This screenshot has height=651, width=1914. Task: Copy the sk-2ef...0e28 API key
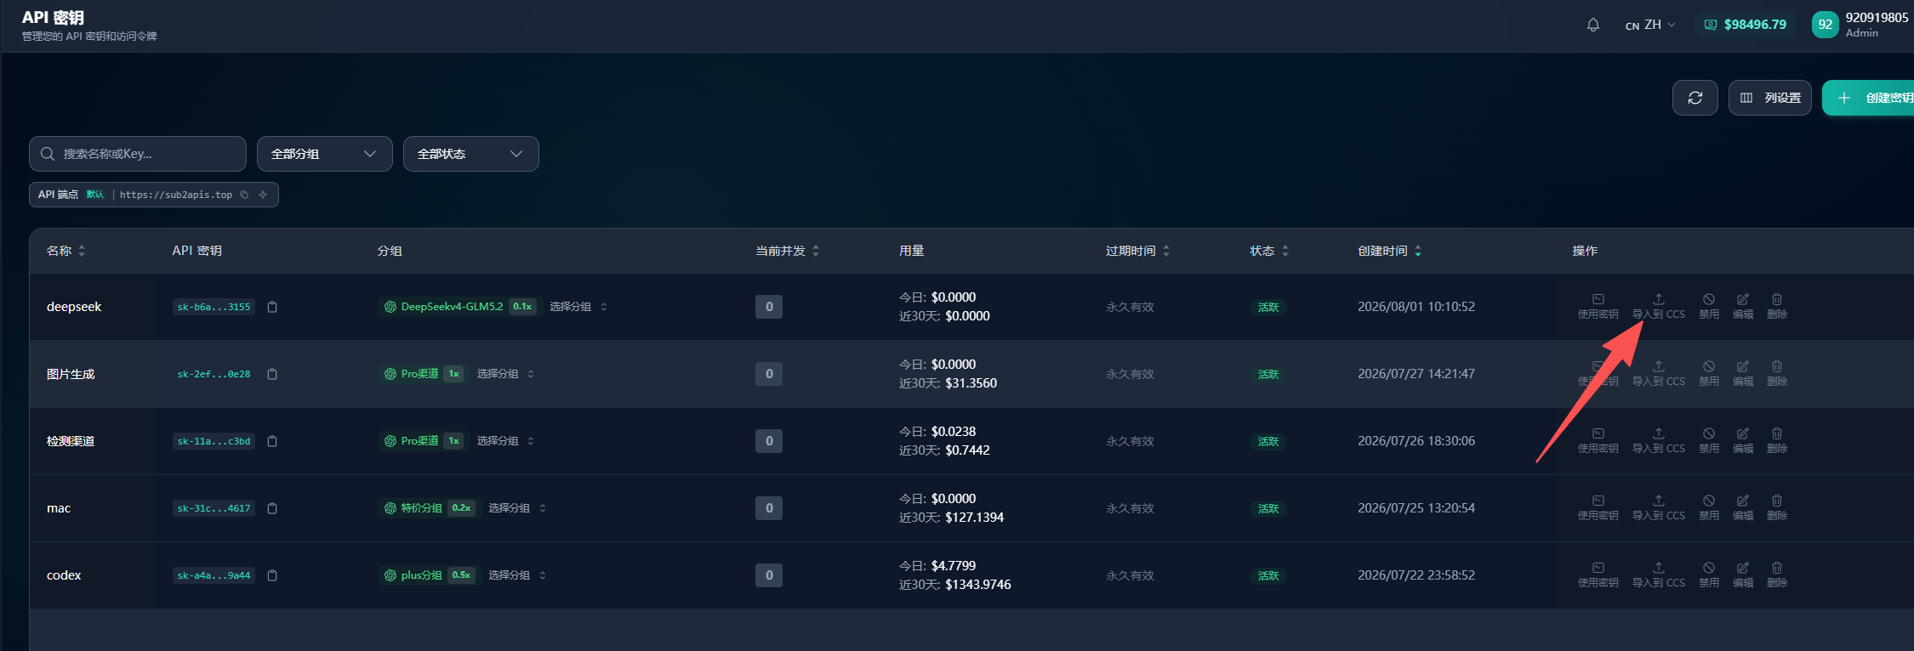[x=272, y=374]
